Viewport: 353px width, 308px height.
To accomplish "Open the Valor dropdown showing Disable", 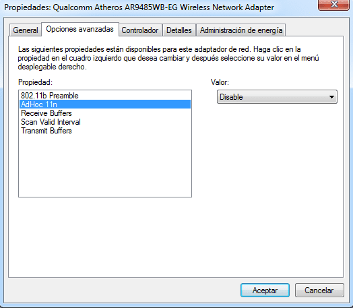I will [277, 97].
